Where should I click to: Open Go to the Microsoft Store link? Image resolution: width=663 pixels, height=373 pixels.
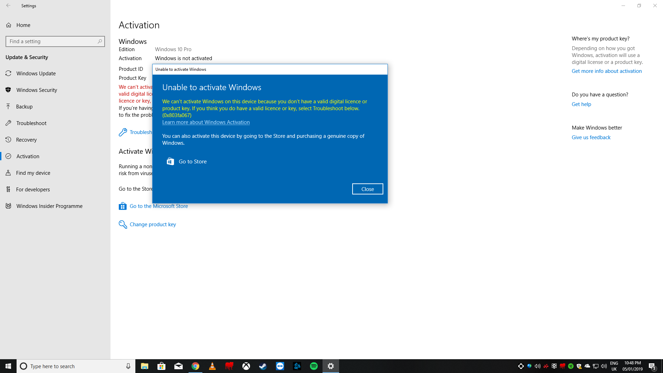tap(159, 206)
